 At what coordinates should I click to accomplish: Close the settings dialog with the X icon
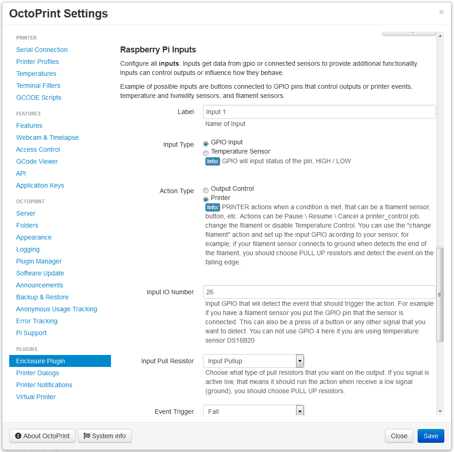[441, 12]
